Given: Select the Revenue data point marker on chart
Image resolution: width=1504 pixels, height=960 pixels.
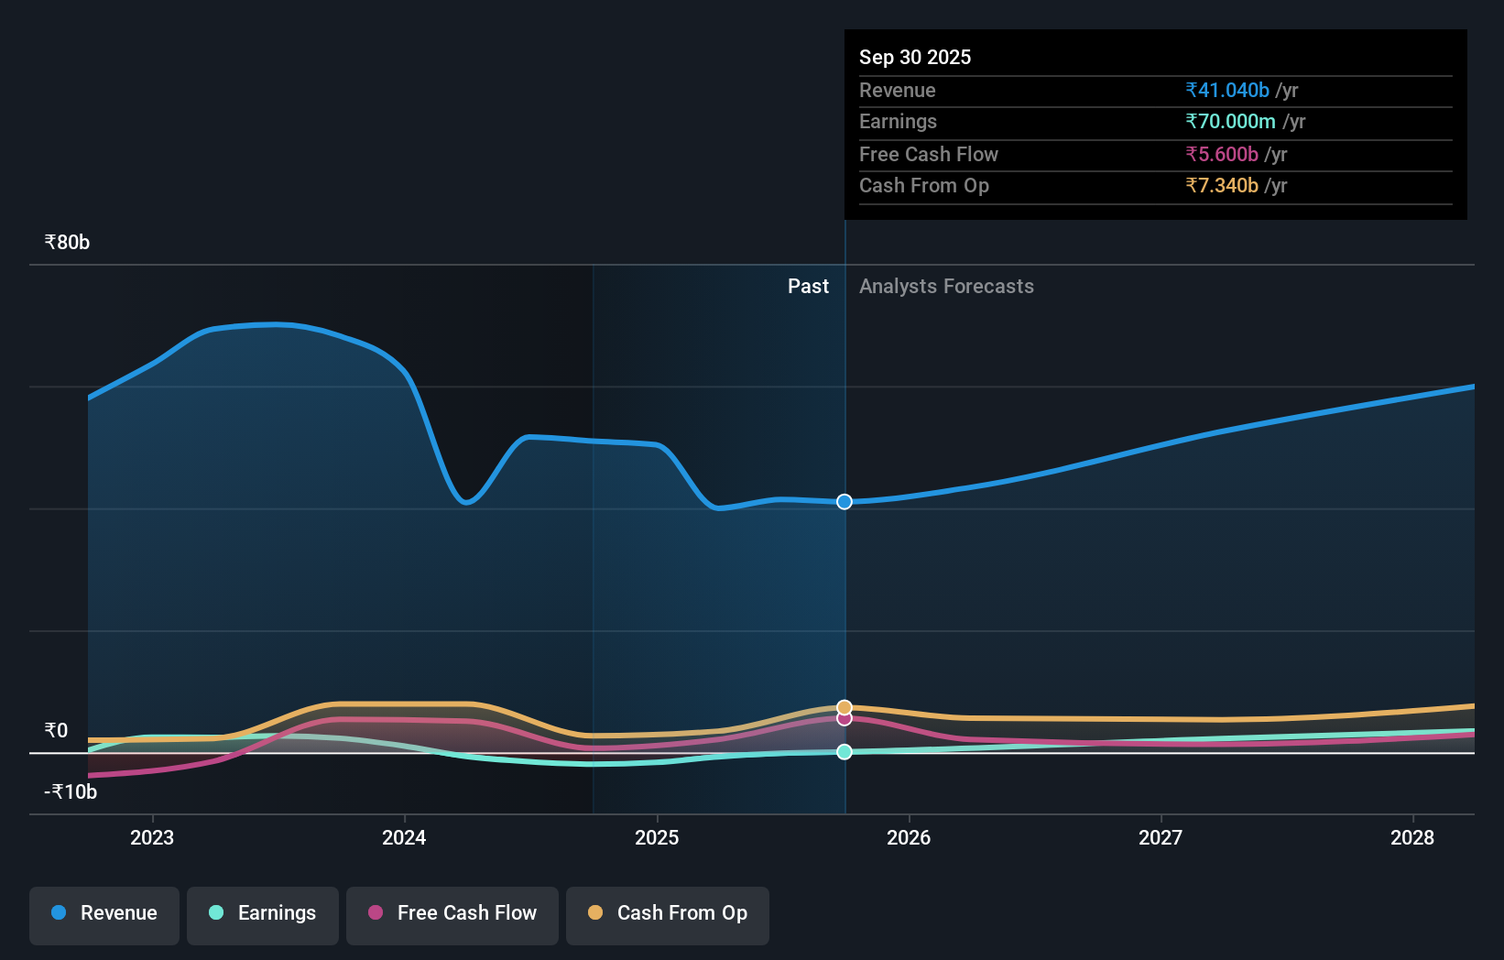Looking at the screenshot, I should click(x=844, y=501).
